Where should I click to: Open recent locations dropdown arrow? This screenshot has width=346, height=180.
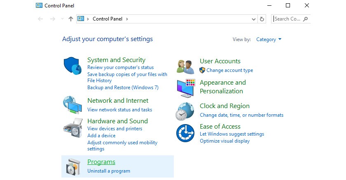coord(62,19)
